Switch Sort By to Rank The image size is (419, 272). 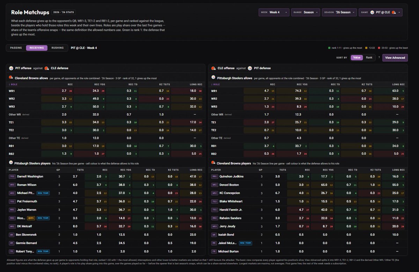tap(369, 58)
